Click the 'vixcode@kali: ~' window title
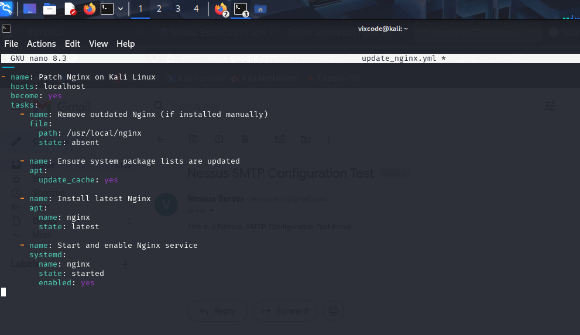580x335 pixels. pos(383,29)
